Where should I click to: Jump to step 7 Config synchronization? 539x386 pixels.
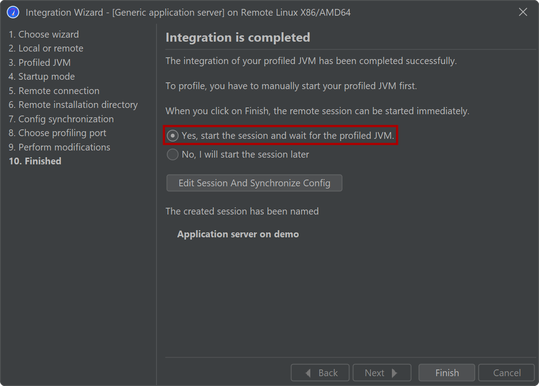(61, 119)
